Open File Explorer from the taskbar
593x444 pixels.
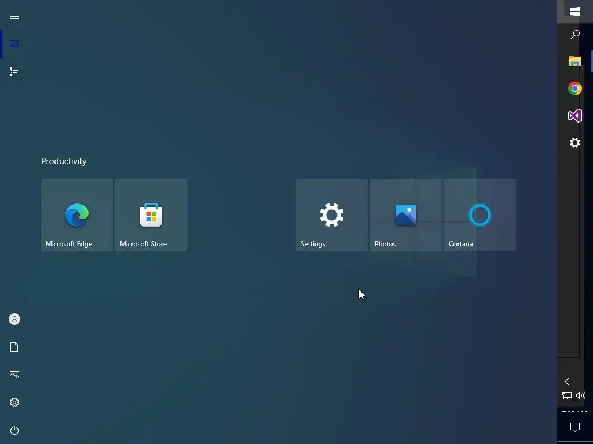[x=575, y=61]
